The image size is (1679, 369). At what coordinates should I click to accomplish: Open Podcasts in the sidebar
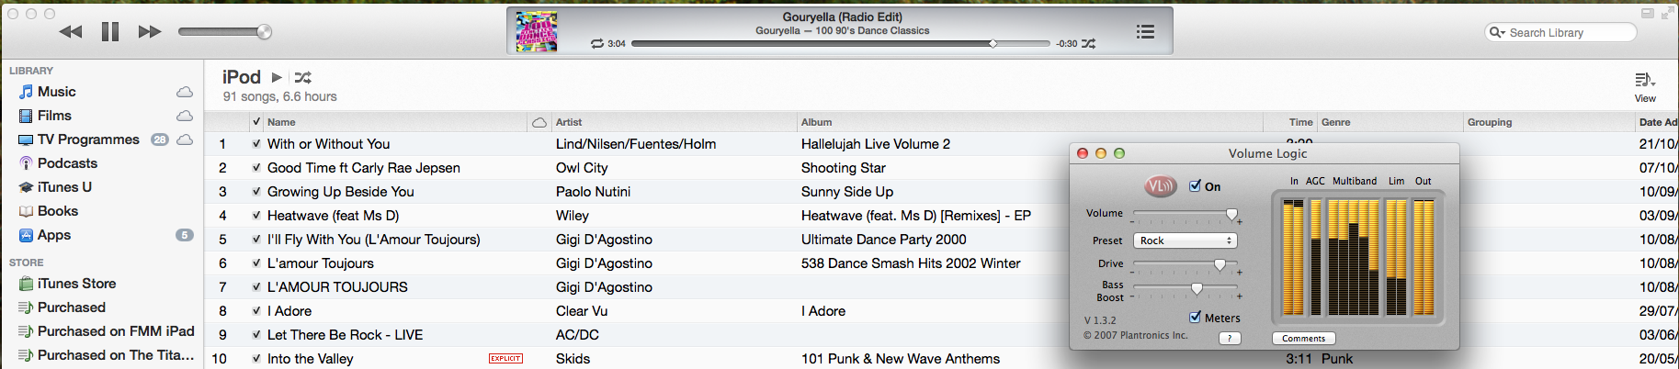coord(67,163)
